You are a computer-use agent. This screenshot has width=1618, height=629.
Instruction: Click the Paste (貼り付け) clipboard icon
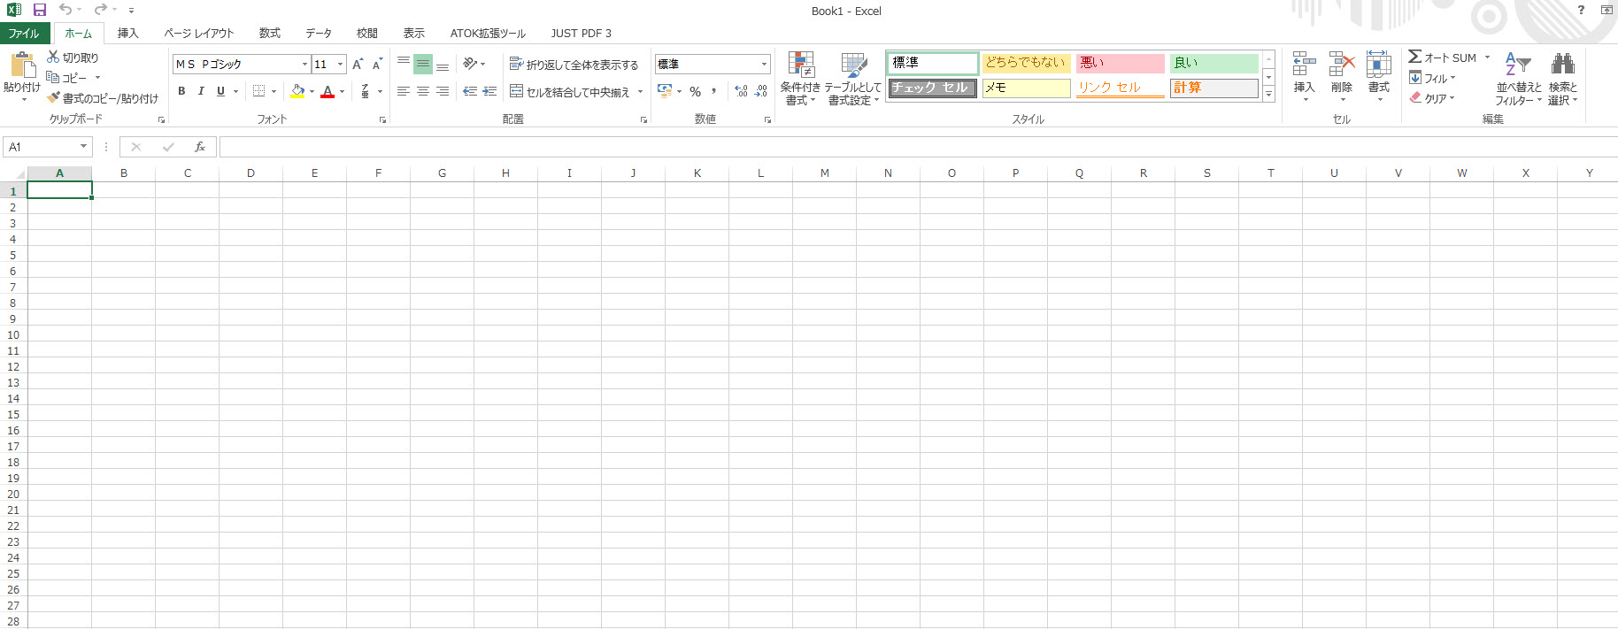(x=22, y=65)
